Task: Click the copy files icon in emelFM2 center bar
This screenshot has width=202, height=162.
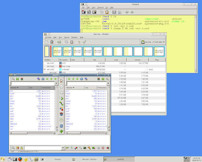Action: click(x=62, y=92)
